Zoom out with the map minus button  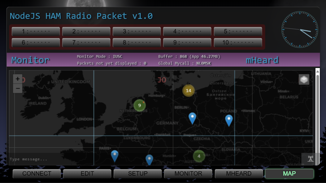pos(18,88)
